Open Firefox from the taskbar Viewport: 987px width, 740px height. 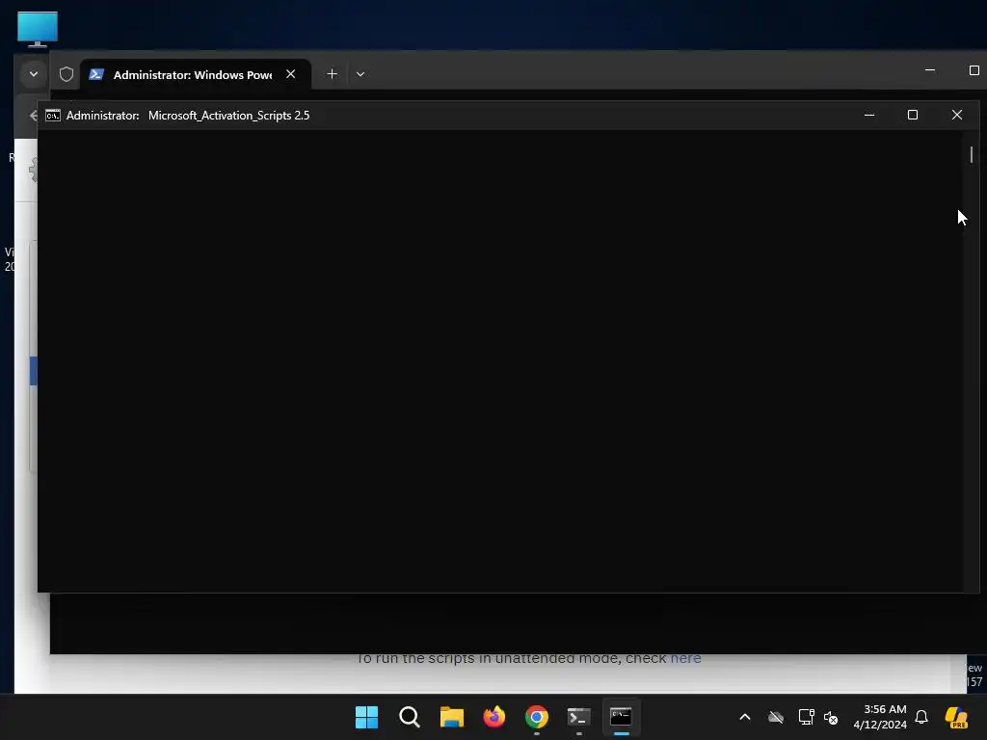pos(494,717)
